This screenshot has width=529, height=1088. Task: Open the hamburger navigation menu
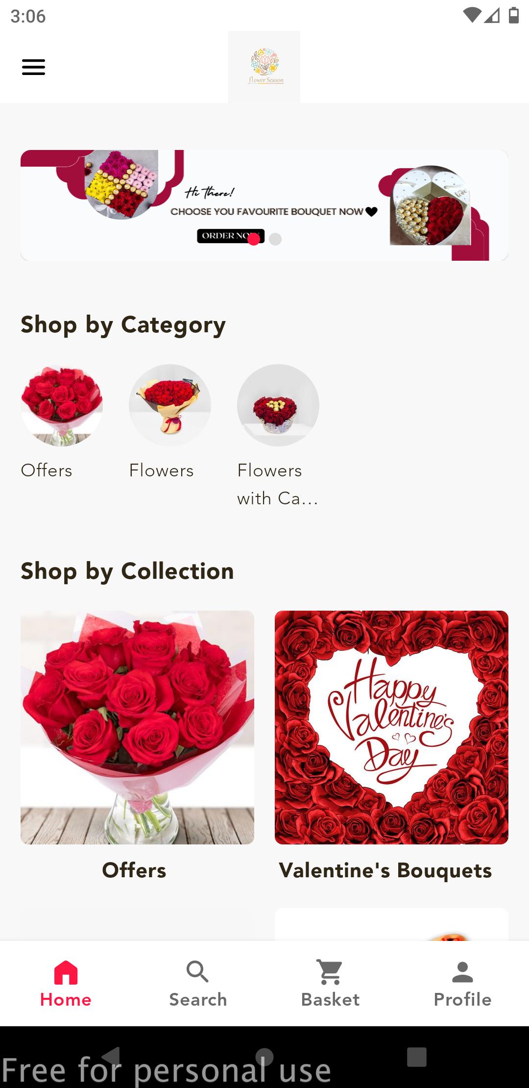33,67
